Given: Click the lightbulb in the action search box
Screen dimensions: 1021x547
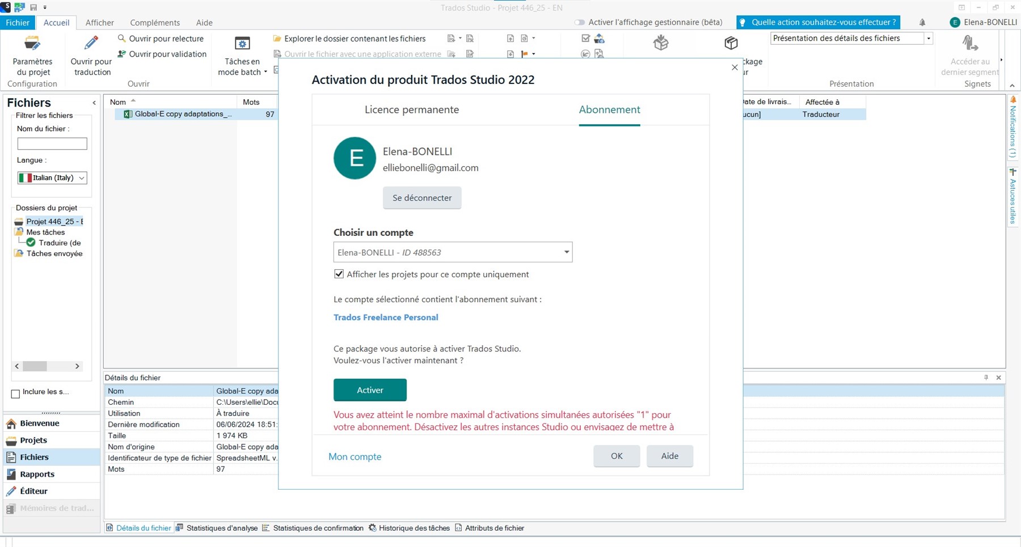Looking at the screenshot, I should (x=742, y=23).
